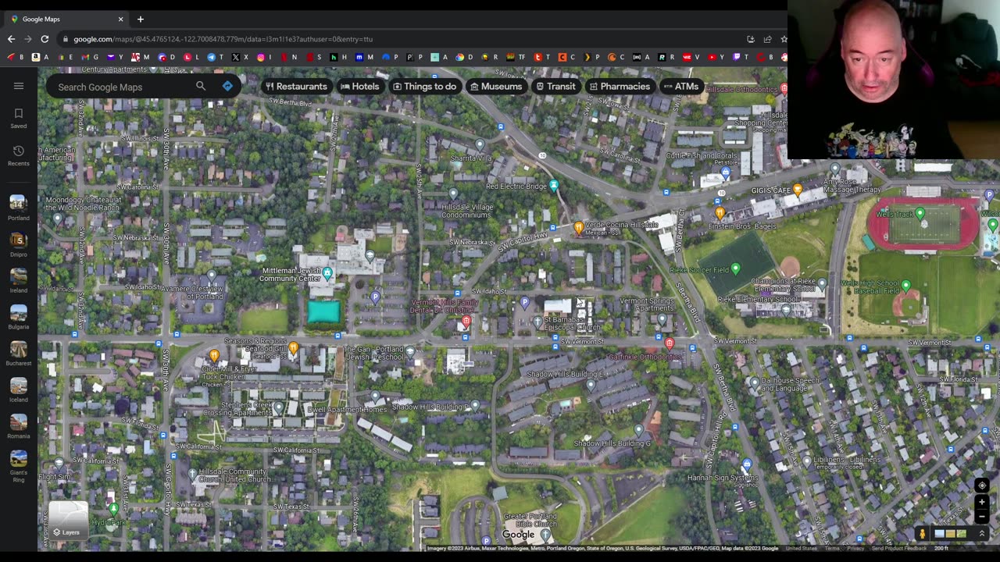Zoom in on the map

pos(982,502)
